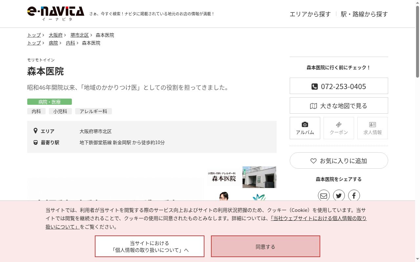Select the 小児科 tag

pyautogui.click(x=60, y=111)
